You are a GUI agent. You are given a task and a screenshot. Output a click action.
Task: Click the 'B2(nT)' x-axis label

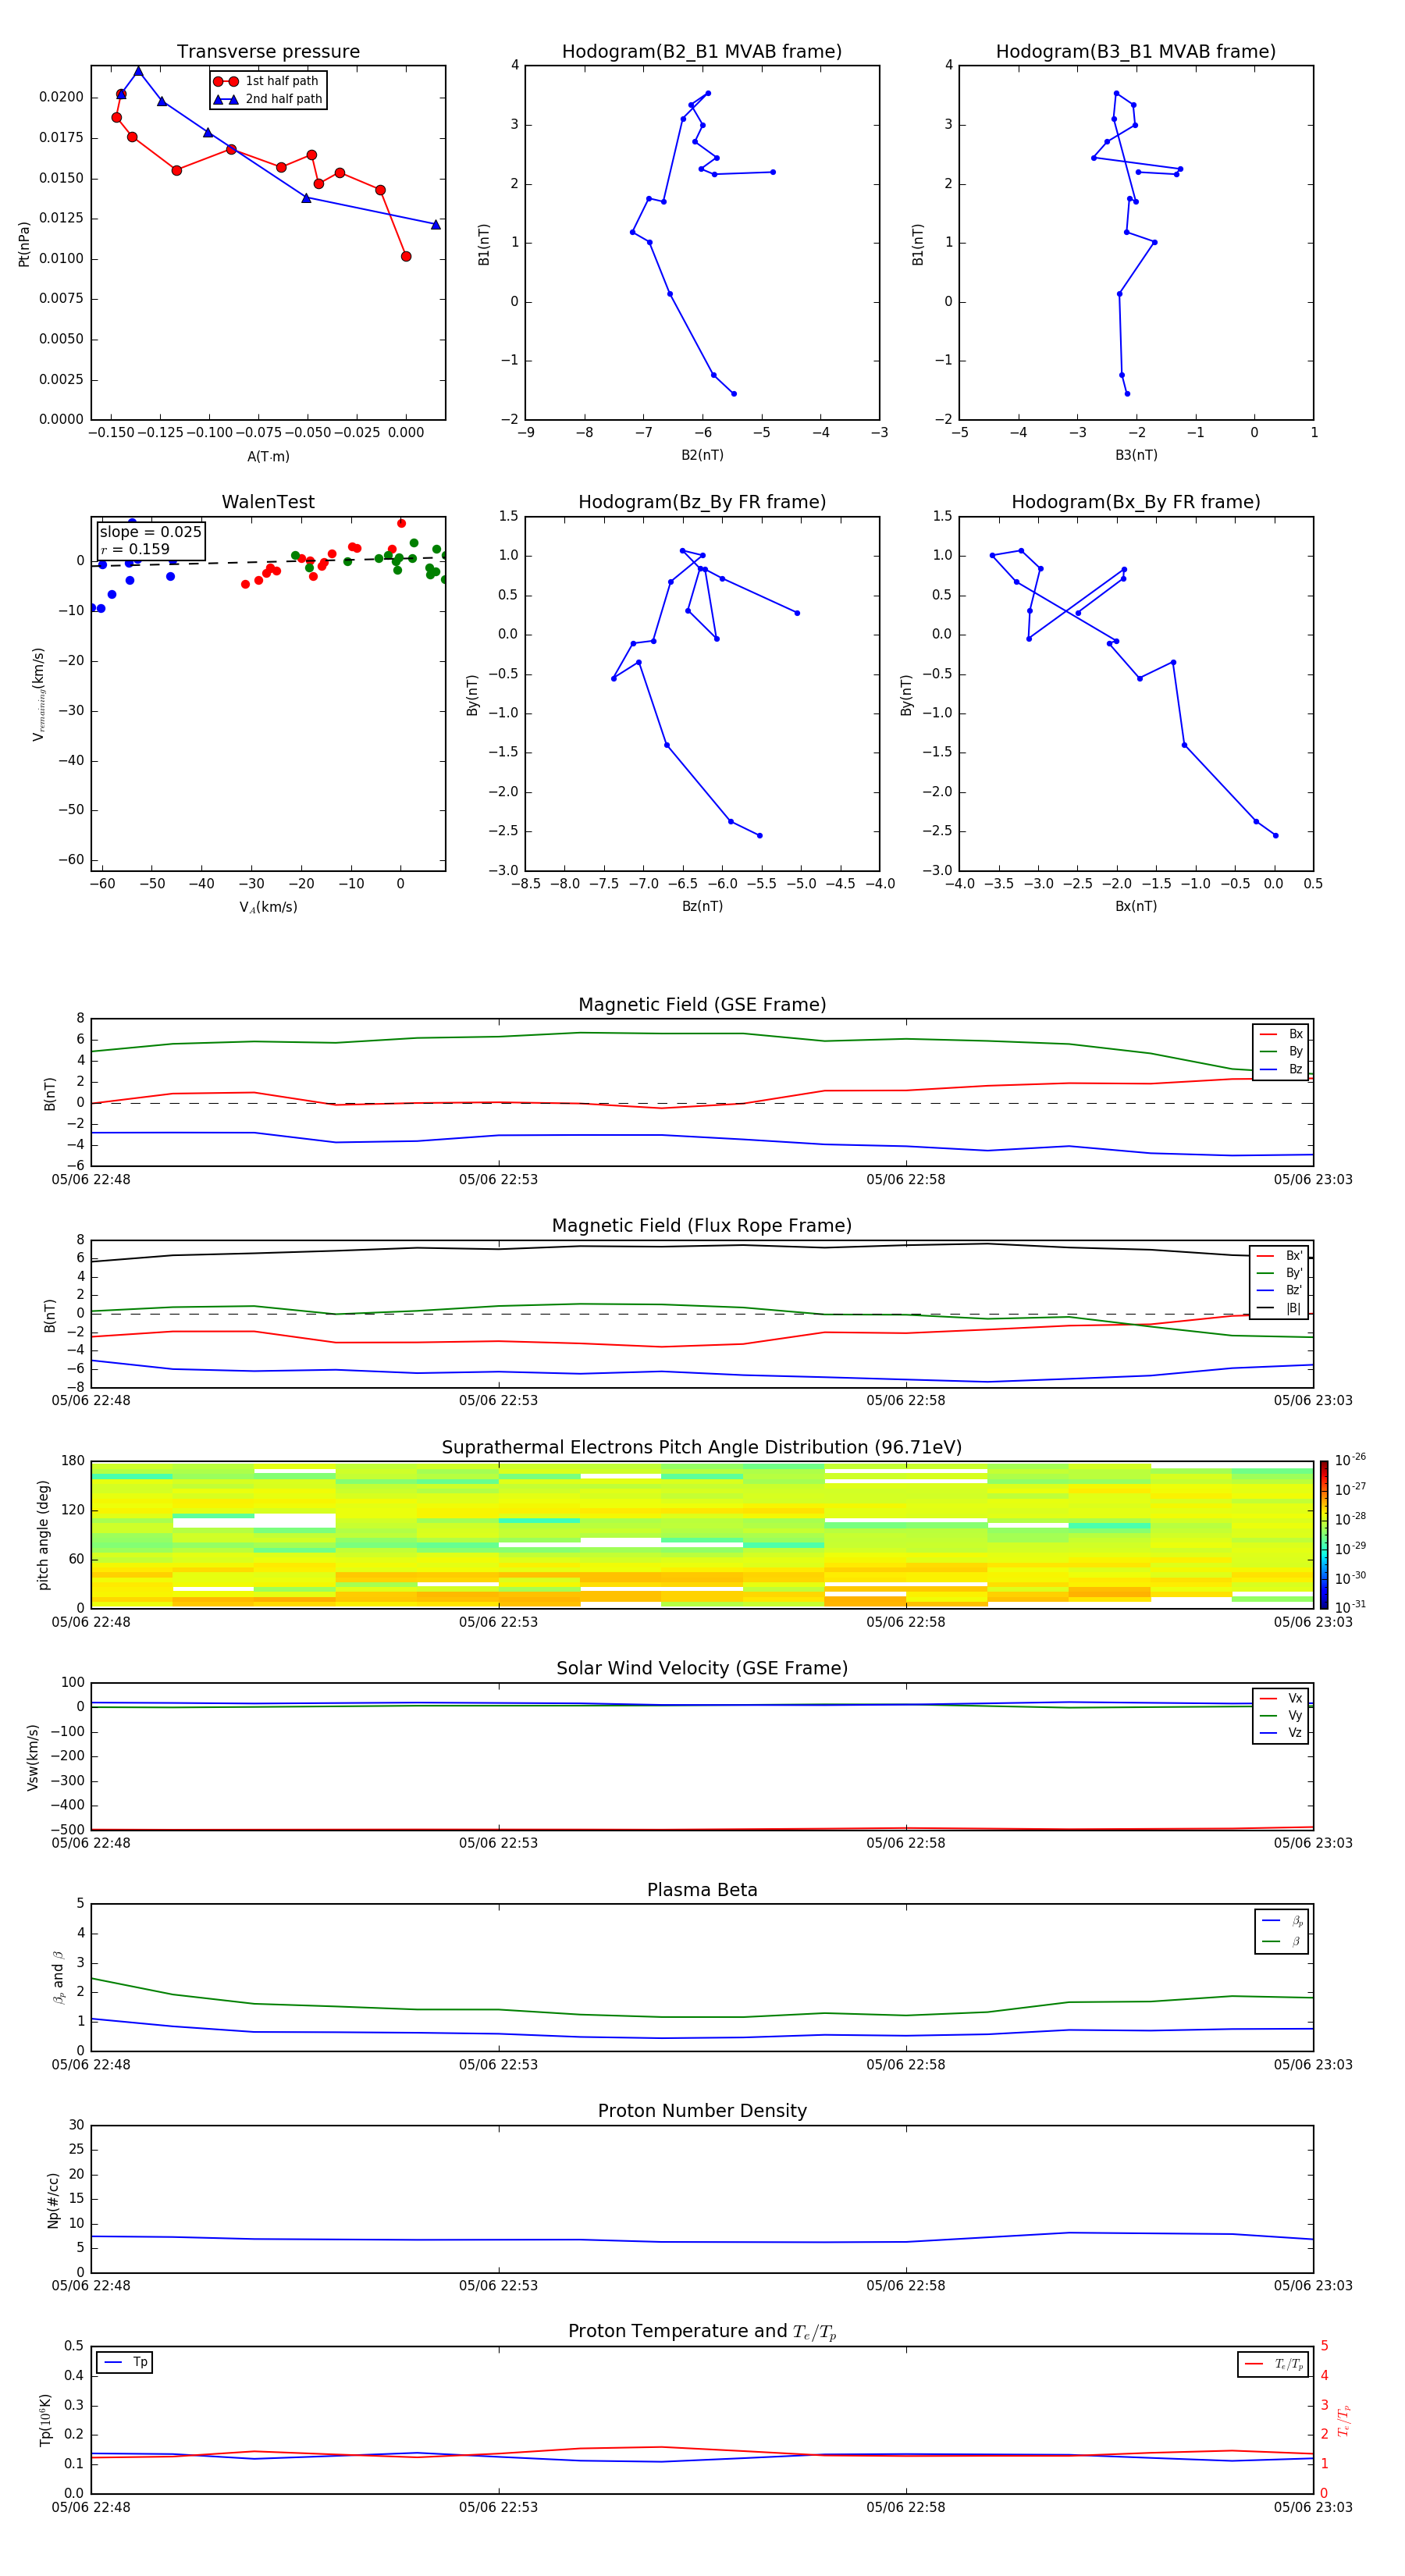pyautogui.click(x=702, y=455)
